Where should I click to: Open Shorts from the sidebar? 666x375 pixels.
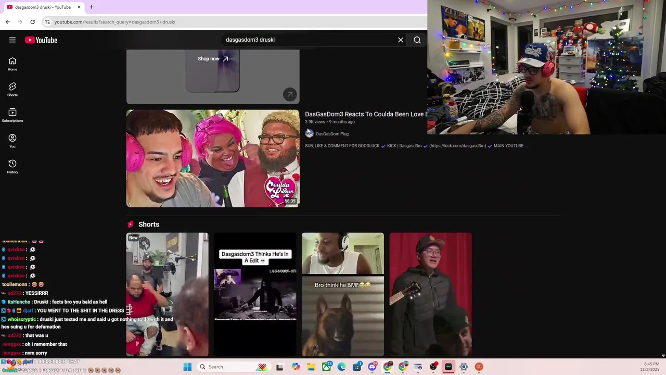12,90
